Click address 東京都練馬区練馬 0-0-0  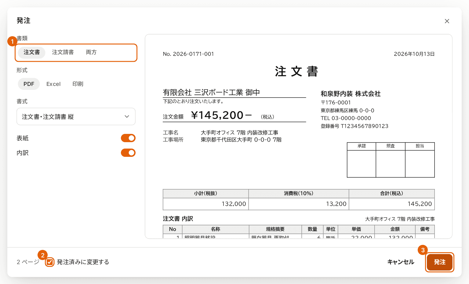point(347,110)
